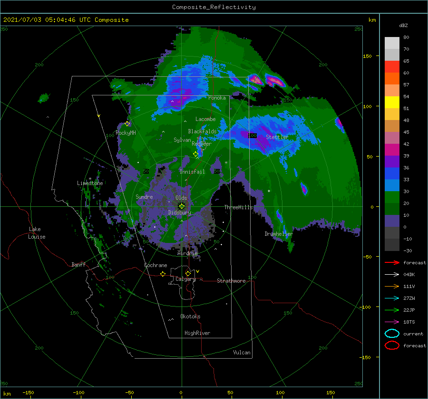The height and width of the screenshot is (399, 428).
Task: Select the -30 dBZ dark gray swatch
Action: (392, 245)
